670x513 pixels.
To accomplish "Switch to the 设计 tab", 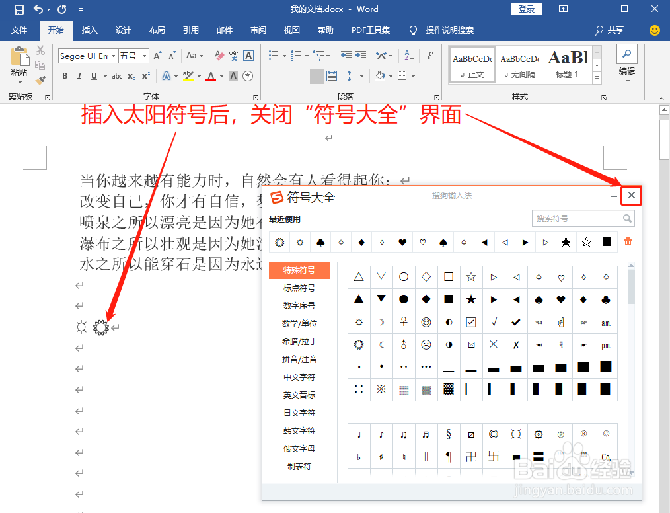I will (x=123, y=30).
